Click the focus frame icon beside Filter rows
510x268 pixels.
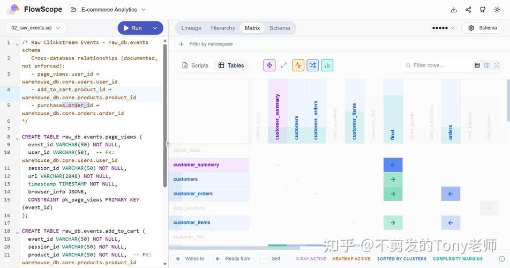(x=496, y=65)
